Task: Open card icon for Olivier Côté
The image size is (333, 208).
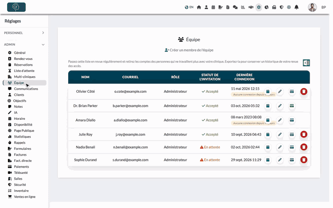Action: pyautogui.click(x=292, y=92)
